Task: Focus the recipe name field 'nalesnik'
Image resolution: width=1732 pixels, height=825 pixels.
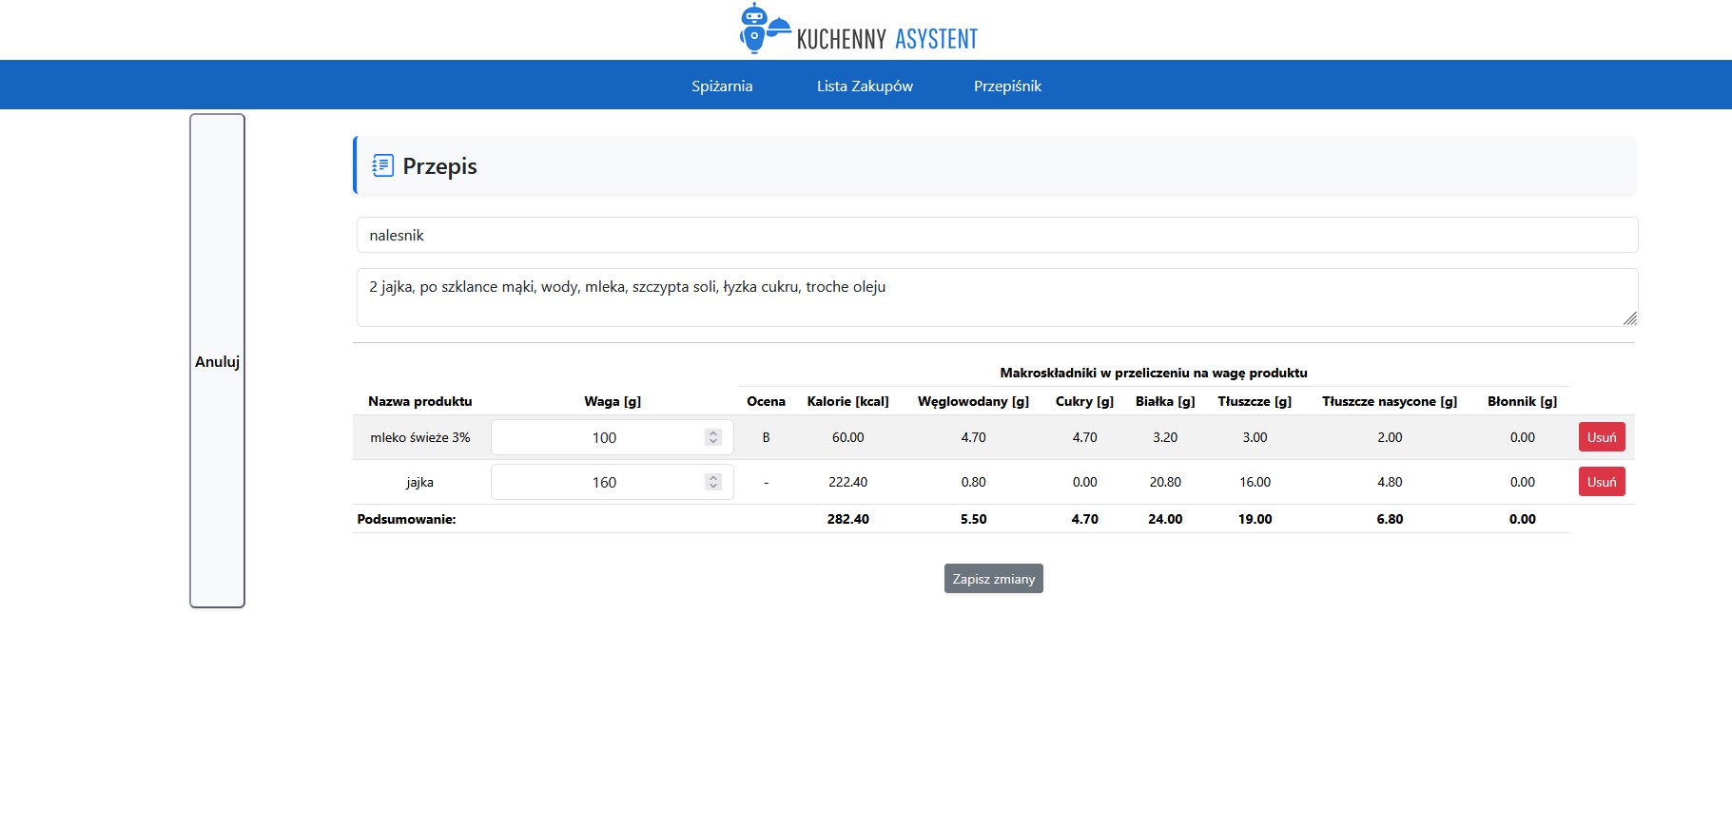Action: pos(997,235)
